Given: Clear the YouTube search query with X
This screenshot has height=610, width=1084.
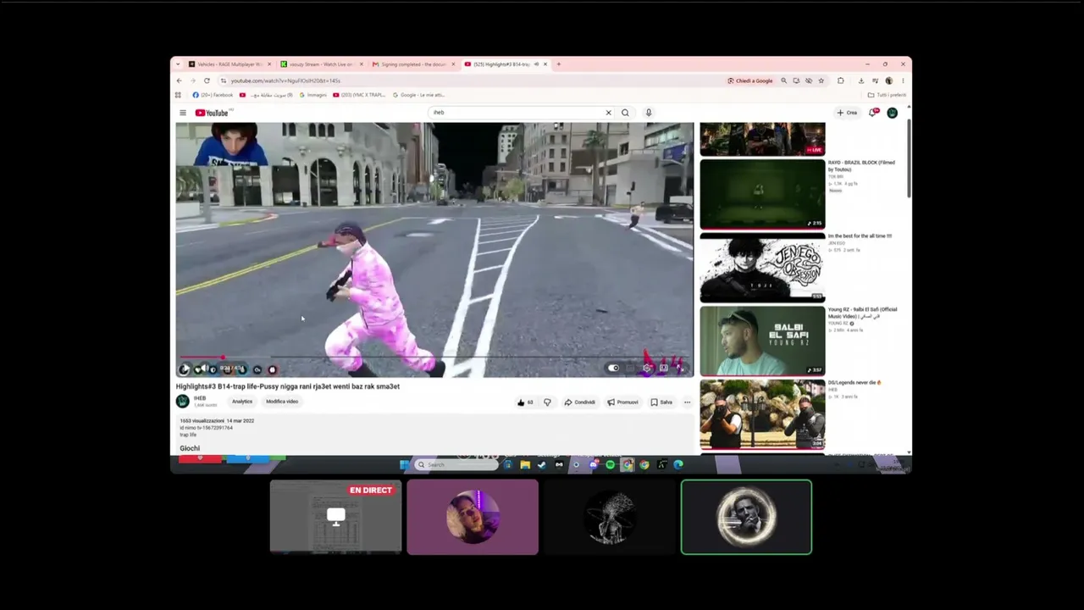Looking at the screenshot, I should [608, 113].
